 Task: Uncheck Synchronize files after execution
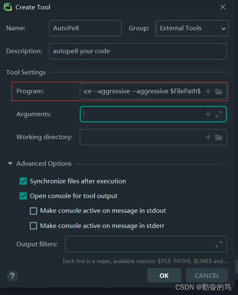point(23,181)
